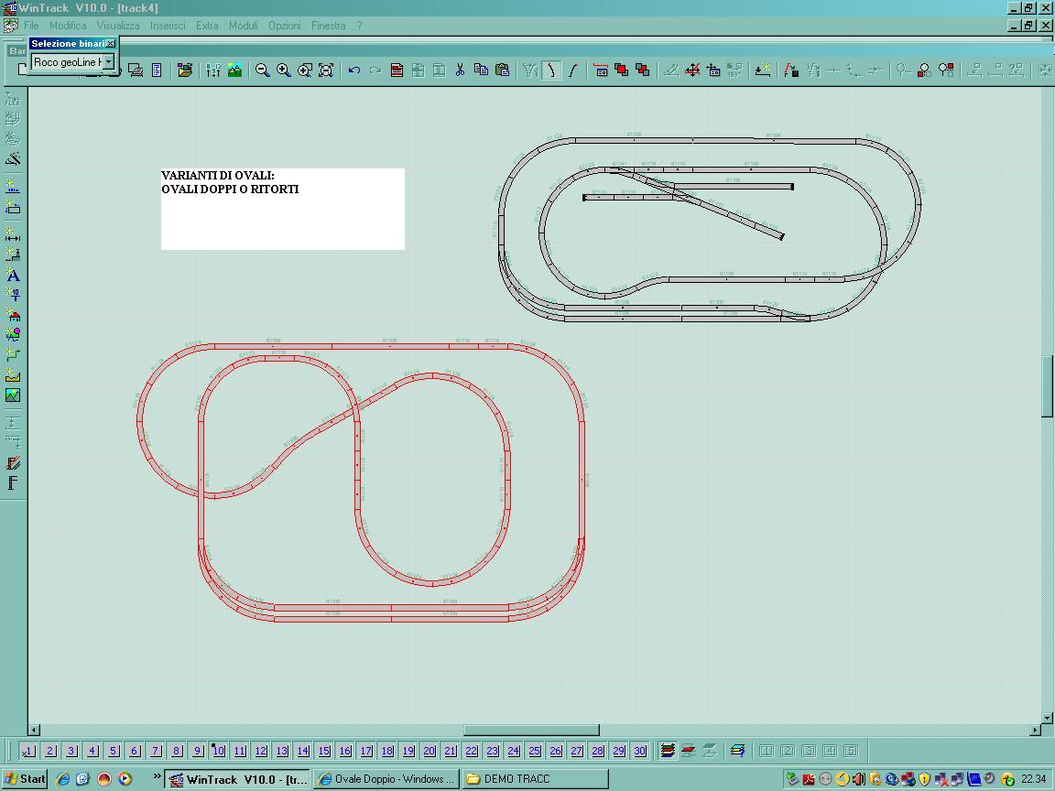Toggle layer 15 button
Screen dimensions: 1055x791
pyautogui.click(x=324, y=751)
